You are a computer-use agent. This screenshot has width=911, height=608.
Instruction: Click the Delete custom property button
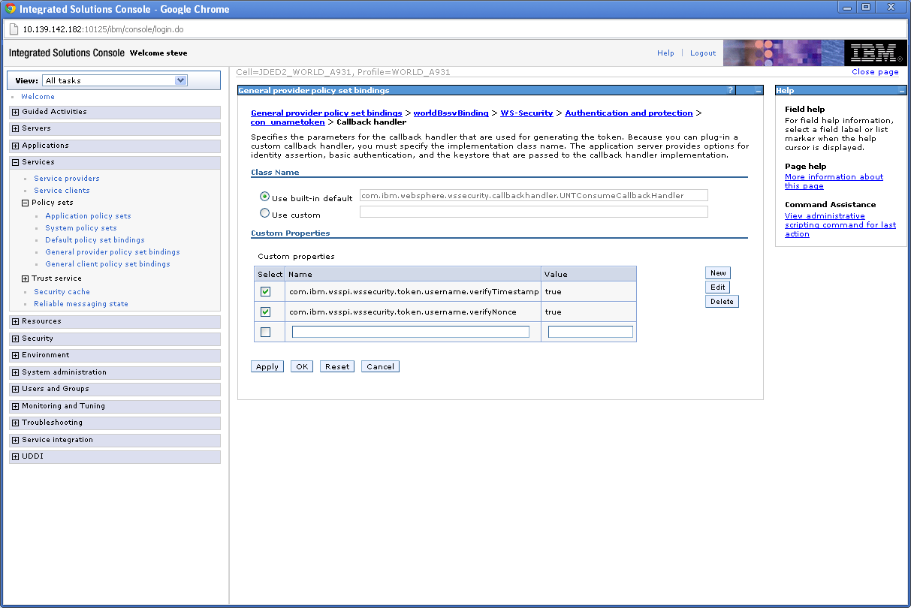[722, 302]
